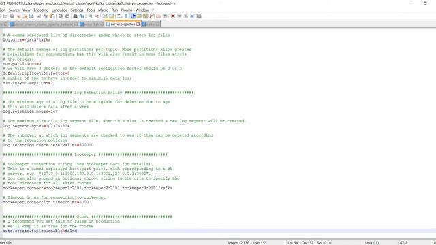
Task: Zoom in using the toolbar magnifier
Action: (x=90, y=16)
